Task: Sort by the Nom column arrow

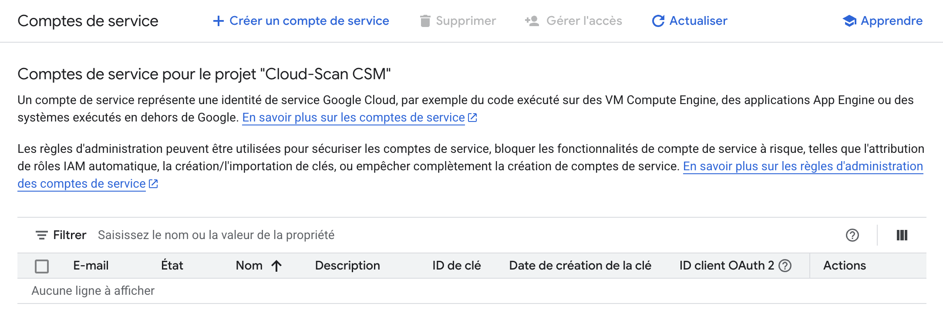Action: 276,266
